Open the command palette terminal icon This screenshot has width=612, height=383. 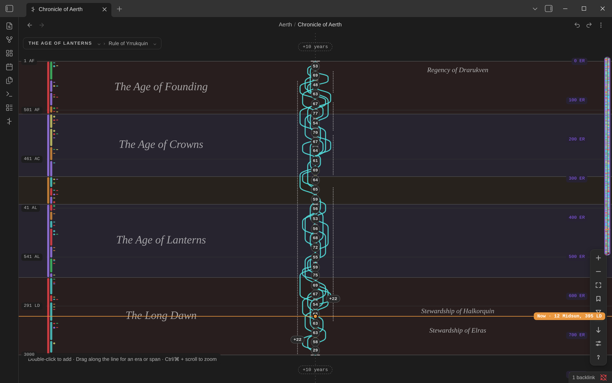[10, 94]
